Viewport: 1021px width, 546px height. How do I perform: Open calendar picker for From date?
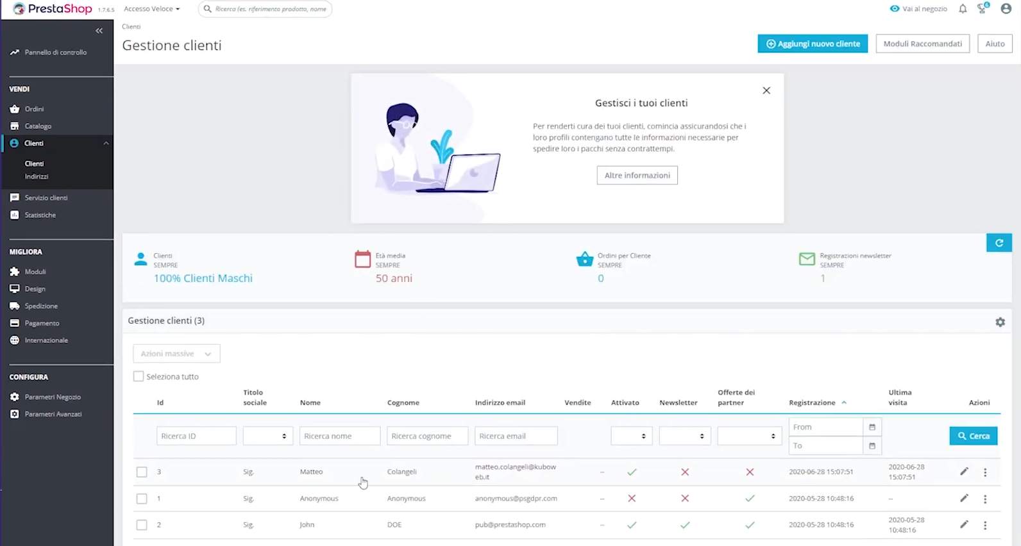click(x=872, y=427)
